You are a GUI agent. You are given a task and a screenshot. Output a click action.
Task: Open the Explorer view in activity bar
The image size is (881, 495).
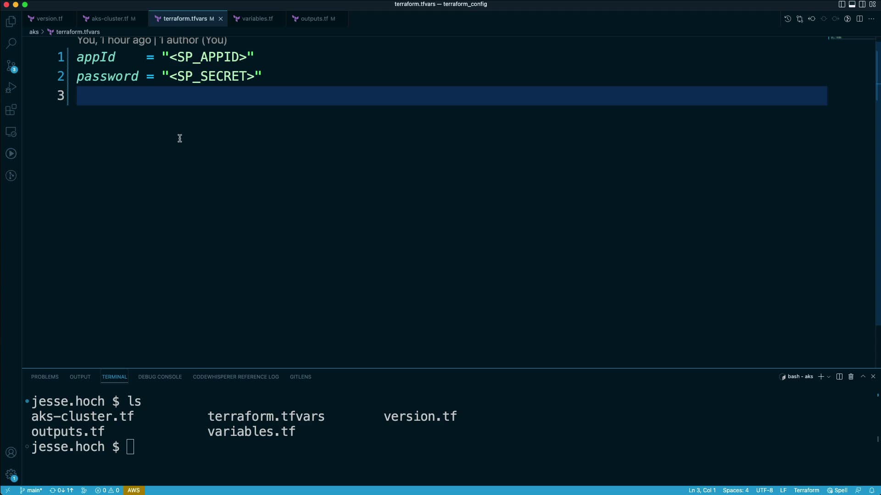11,22
